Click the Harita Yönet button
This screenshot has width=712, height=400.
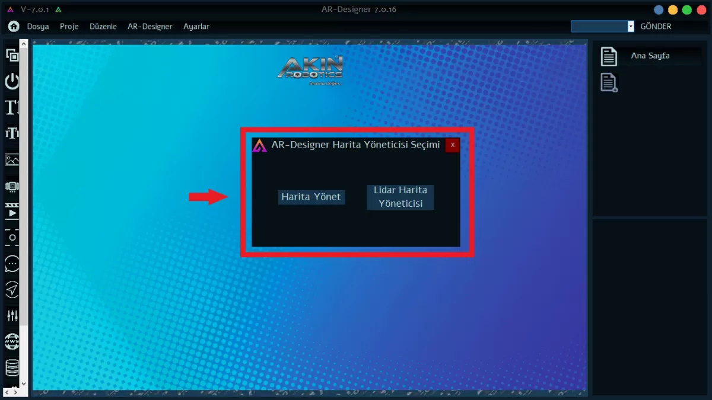311,197
